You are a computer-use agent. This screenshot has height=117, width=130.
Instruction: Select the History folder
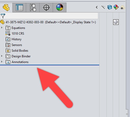coord(17,39)
